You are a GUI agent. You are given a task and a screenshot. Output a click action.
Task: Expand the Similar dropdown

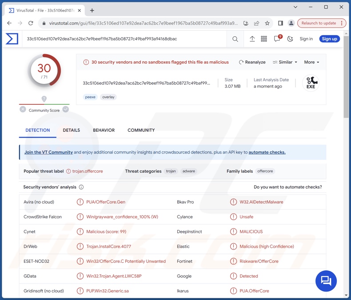[x=285, y=62]
